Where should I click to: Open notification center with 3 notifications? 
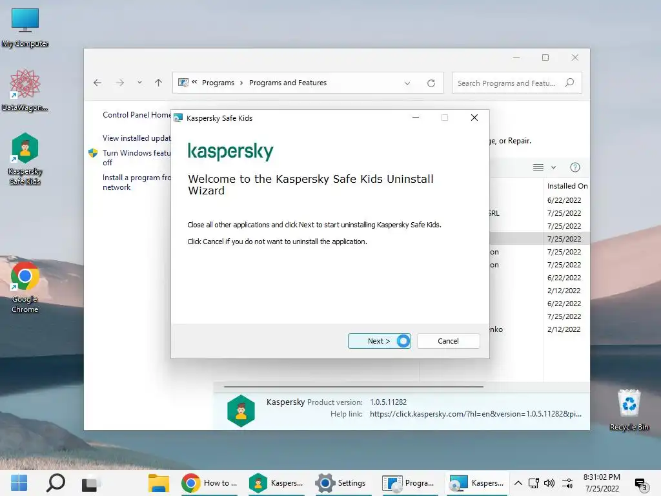coord(641,484)
